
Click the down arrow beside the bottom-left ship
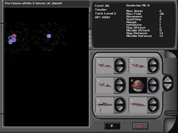point(120,108)
